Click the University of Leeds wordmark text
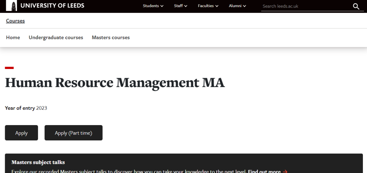This screenshot has width=367, height=173. click(x=52, y=6)
